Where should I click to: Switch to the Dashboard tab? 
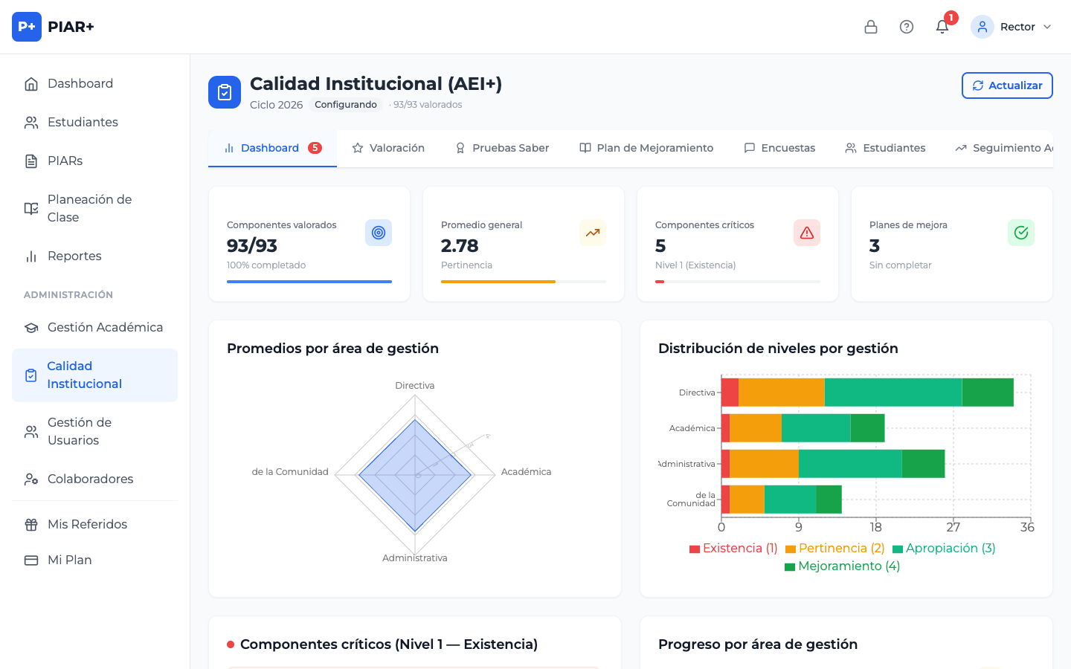[x=272, y=148]
